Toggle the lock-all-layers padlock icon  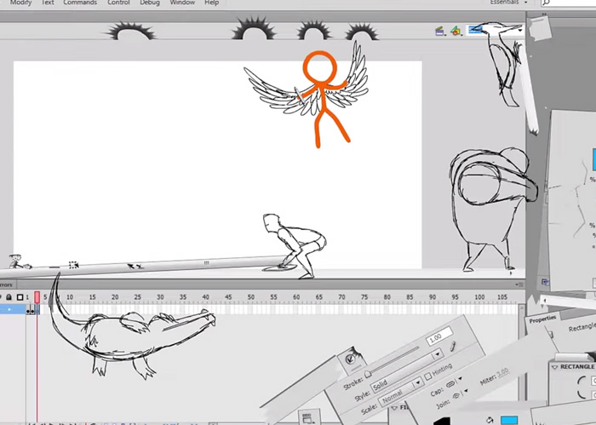pos(9,297)
